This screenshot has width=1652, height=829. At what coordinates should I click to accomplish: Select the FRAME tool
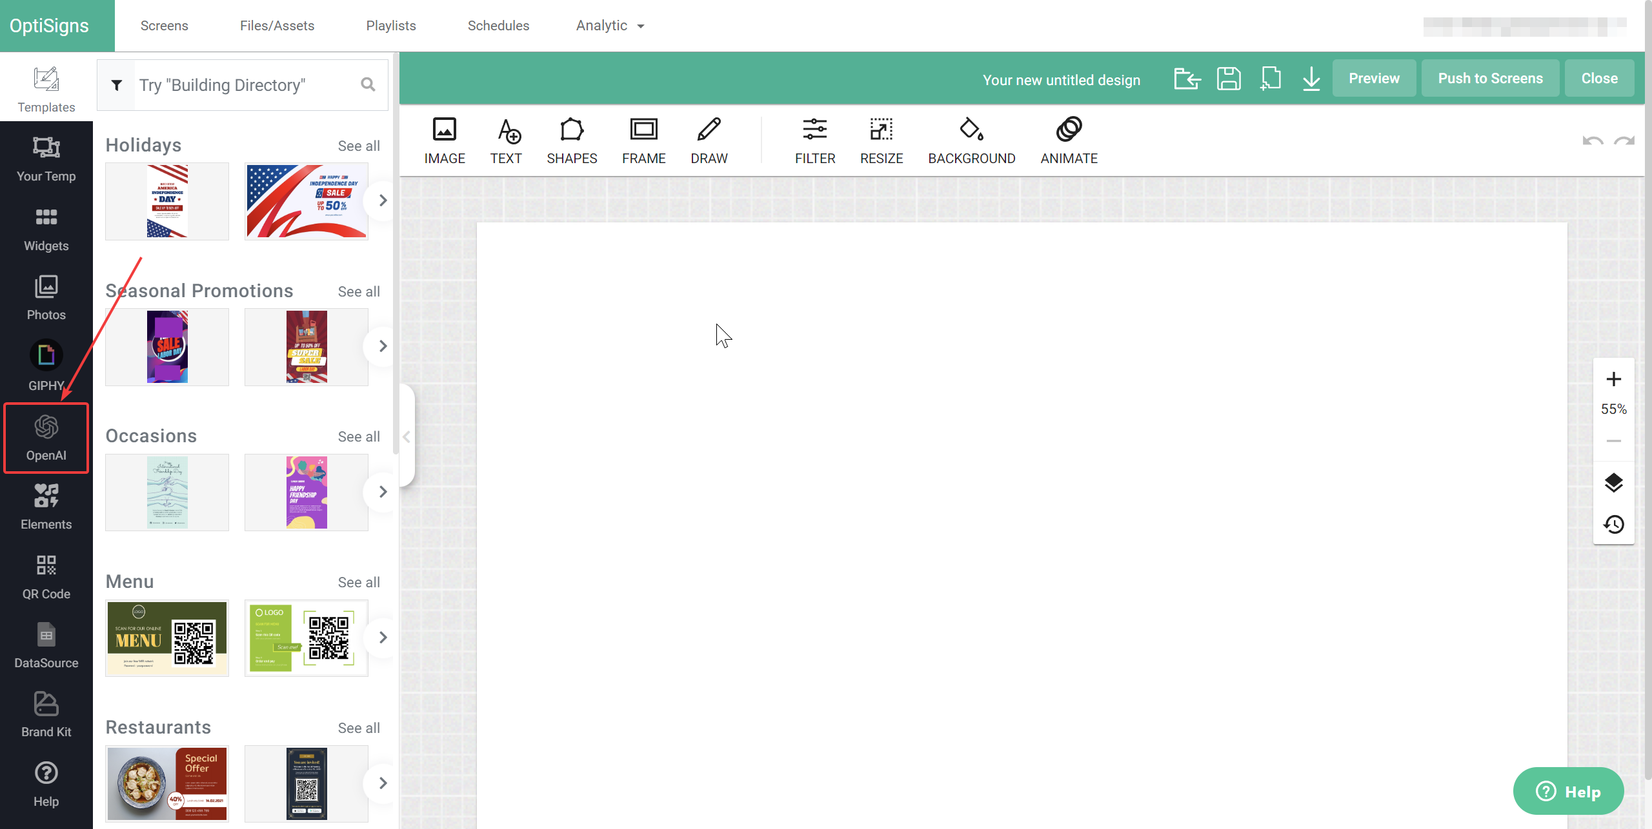pos(644,141)
